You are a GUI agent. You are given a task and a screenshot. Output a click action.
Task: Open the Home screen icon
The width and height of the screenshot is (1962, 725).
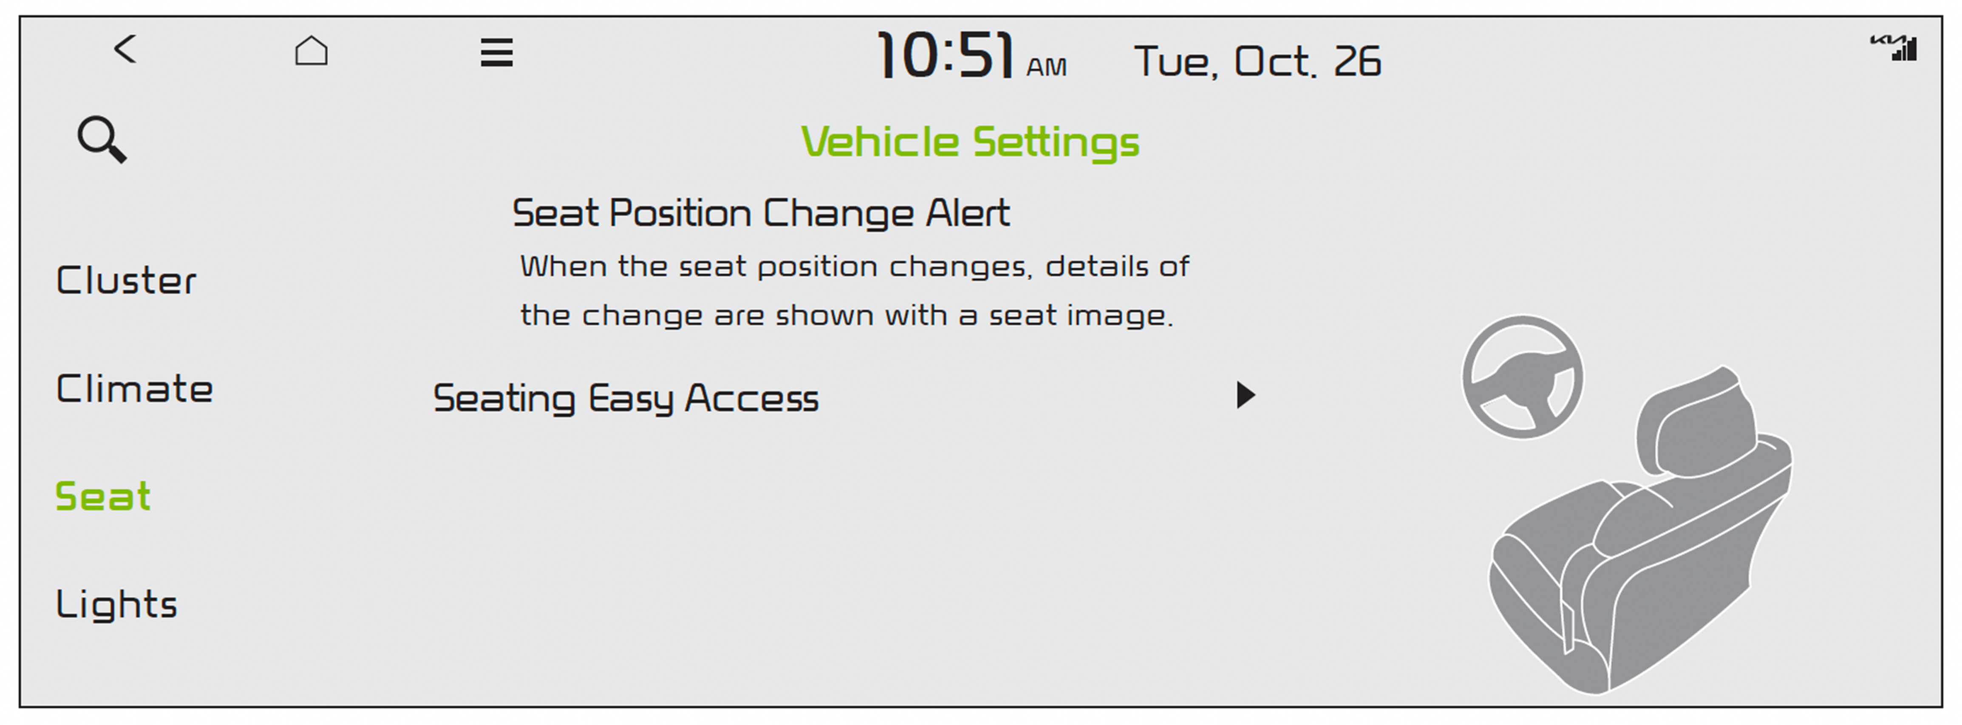pos(311,51)
